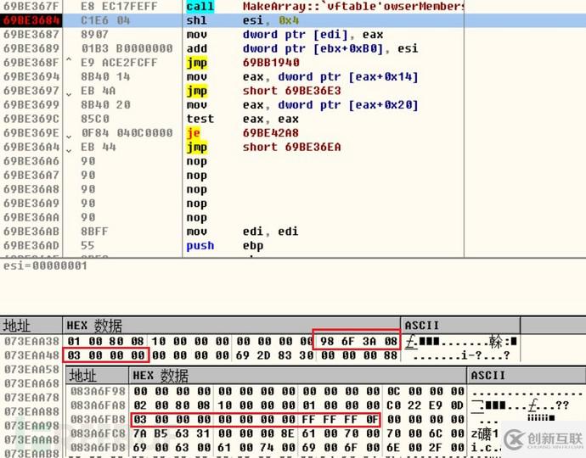Click the test mnemonic
586x458 pixels.
(200, 119)
